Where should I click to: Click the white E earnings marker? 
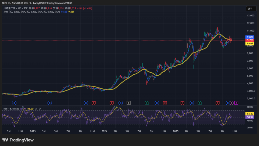click(129, 103)
